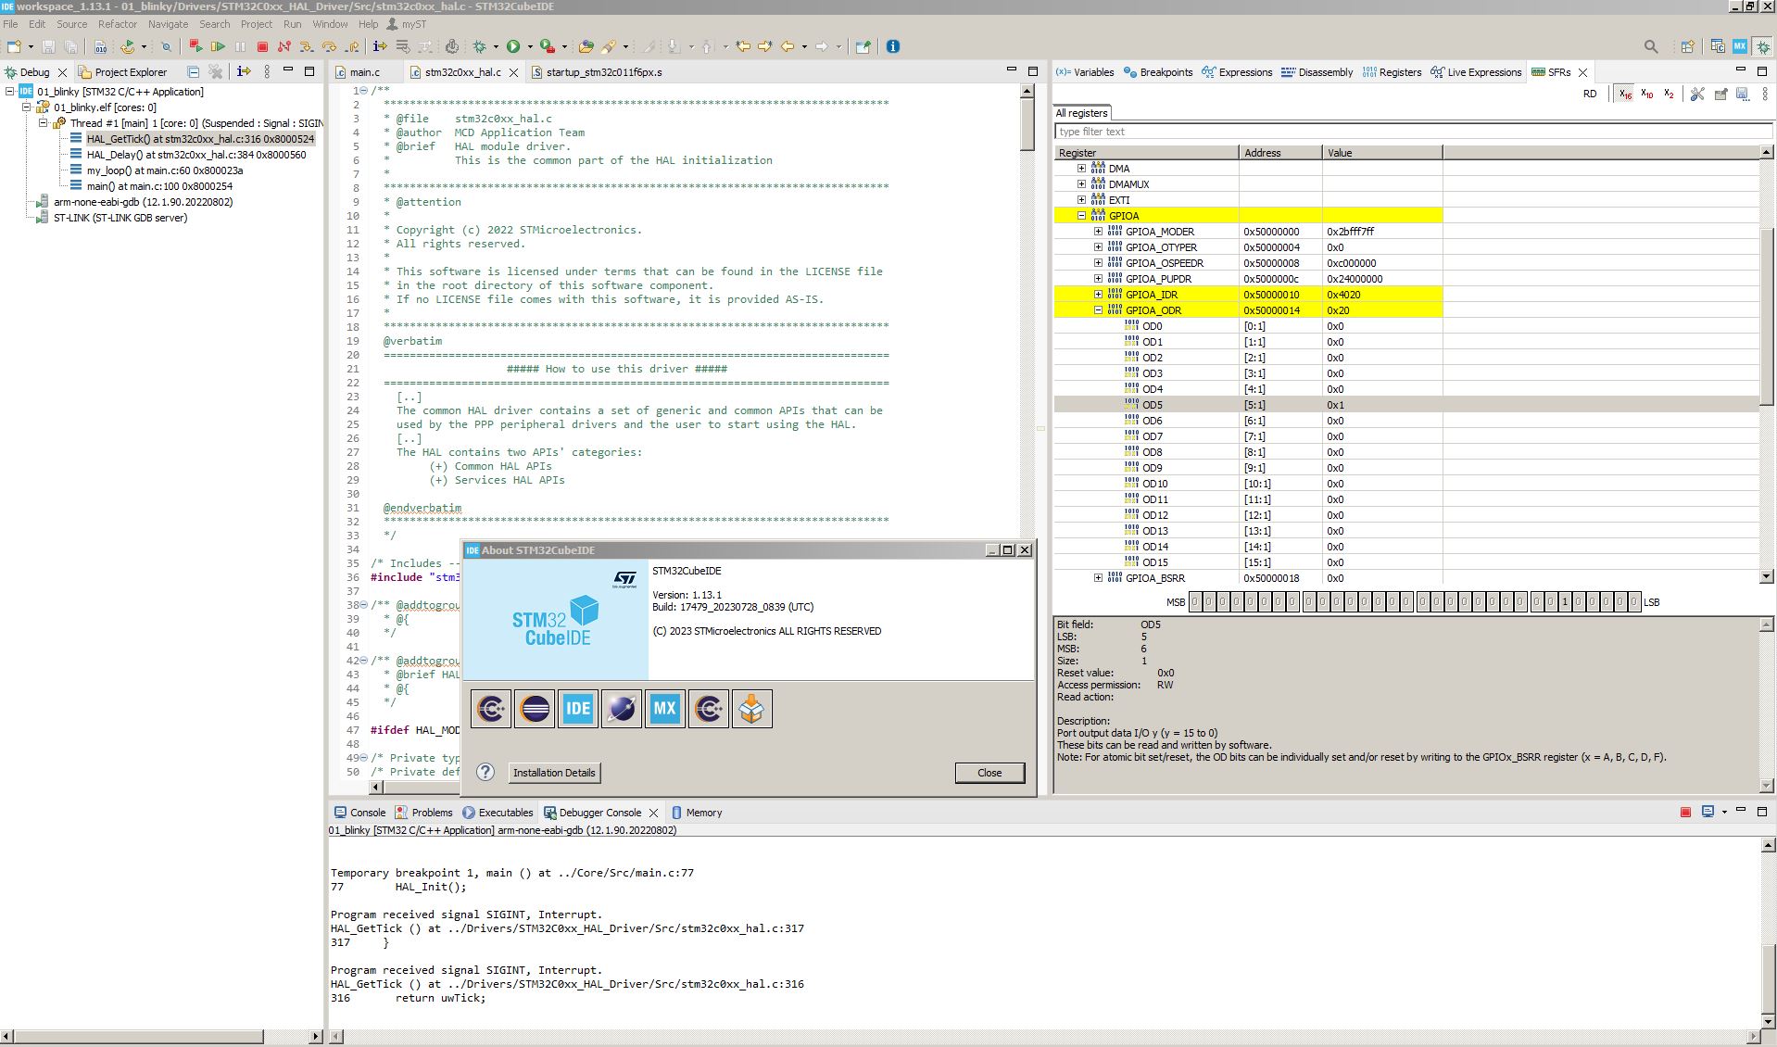Toggle the hexadecimal X16 number format
1777x1047 pixels.
[x=1625, y=94]
